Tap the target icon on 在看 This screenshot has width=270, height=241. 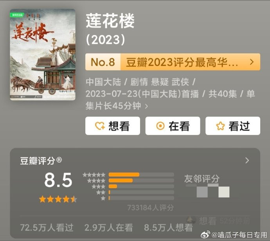tap(160, 126)
